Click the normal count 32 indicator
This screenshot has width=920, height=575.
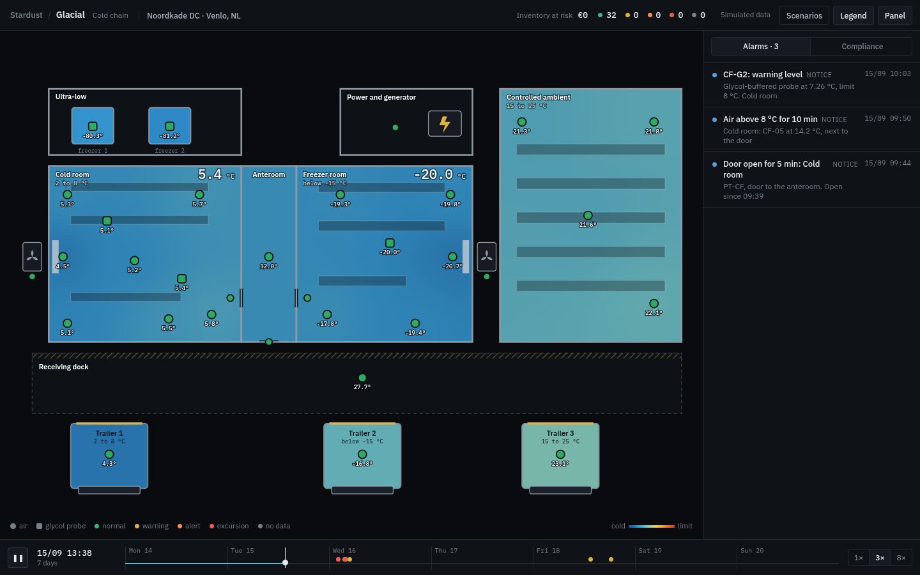(607, 15)
